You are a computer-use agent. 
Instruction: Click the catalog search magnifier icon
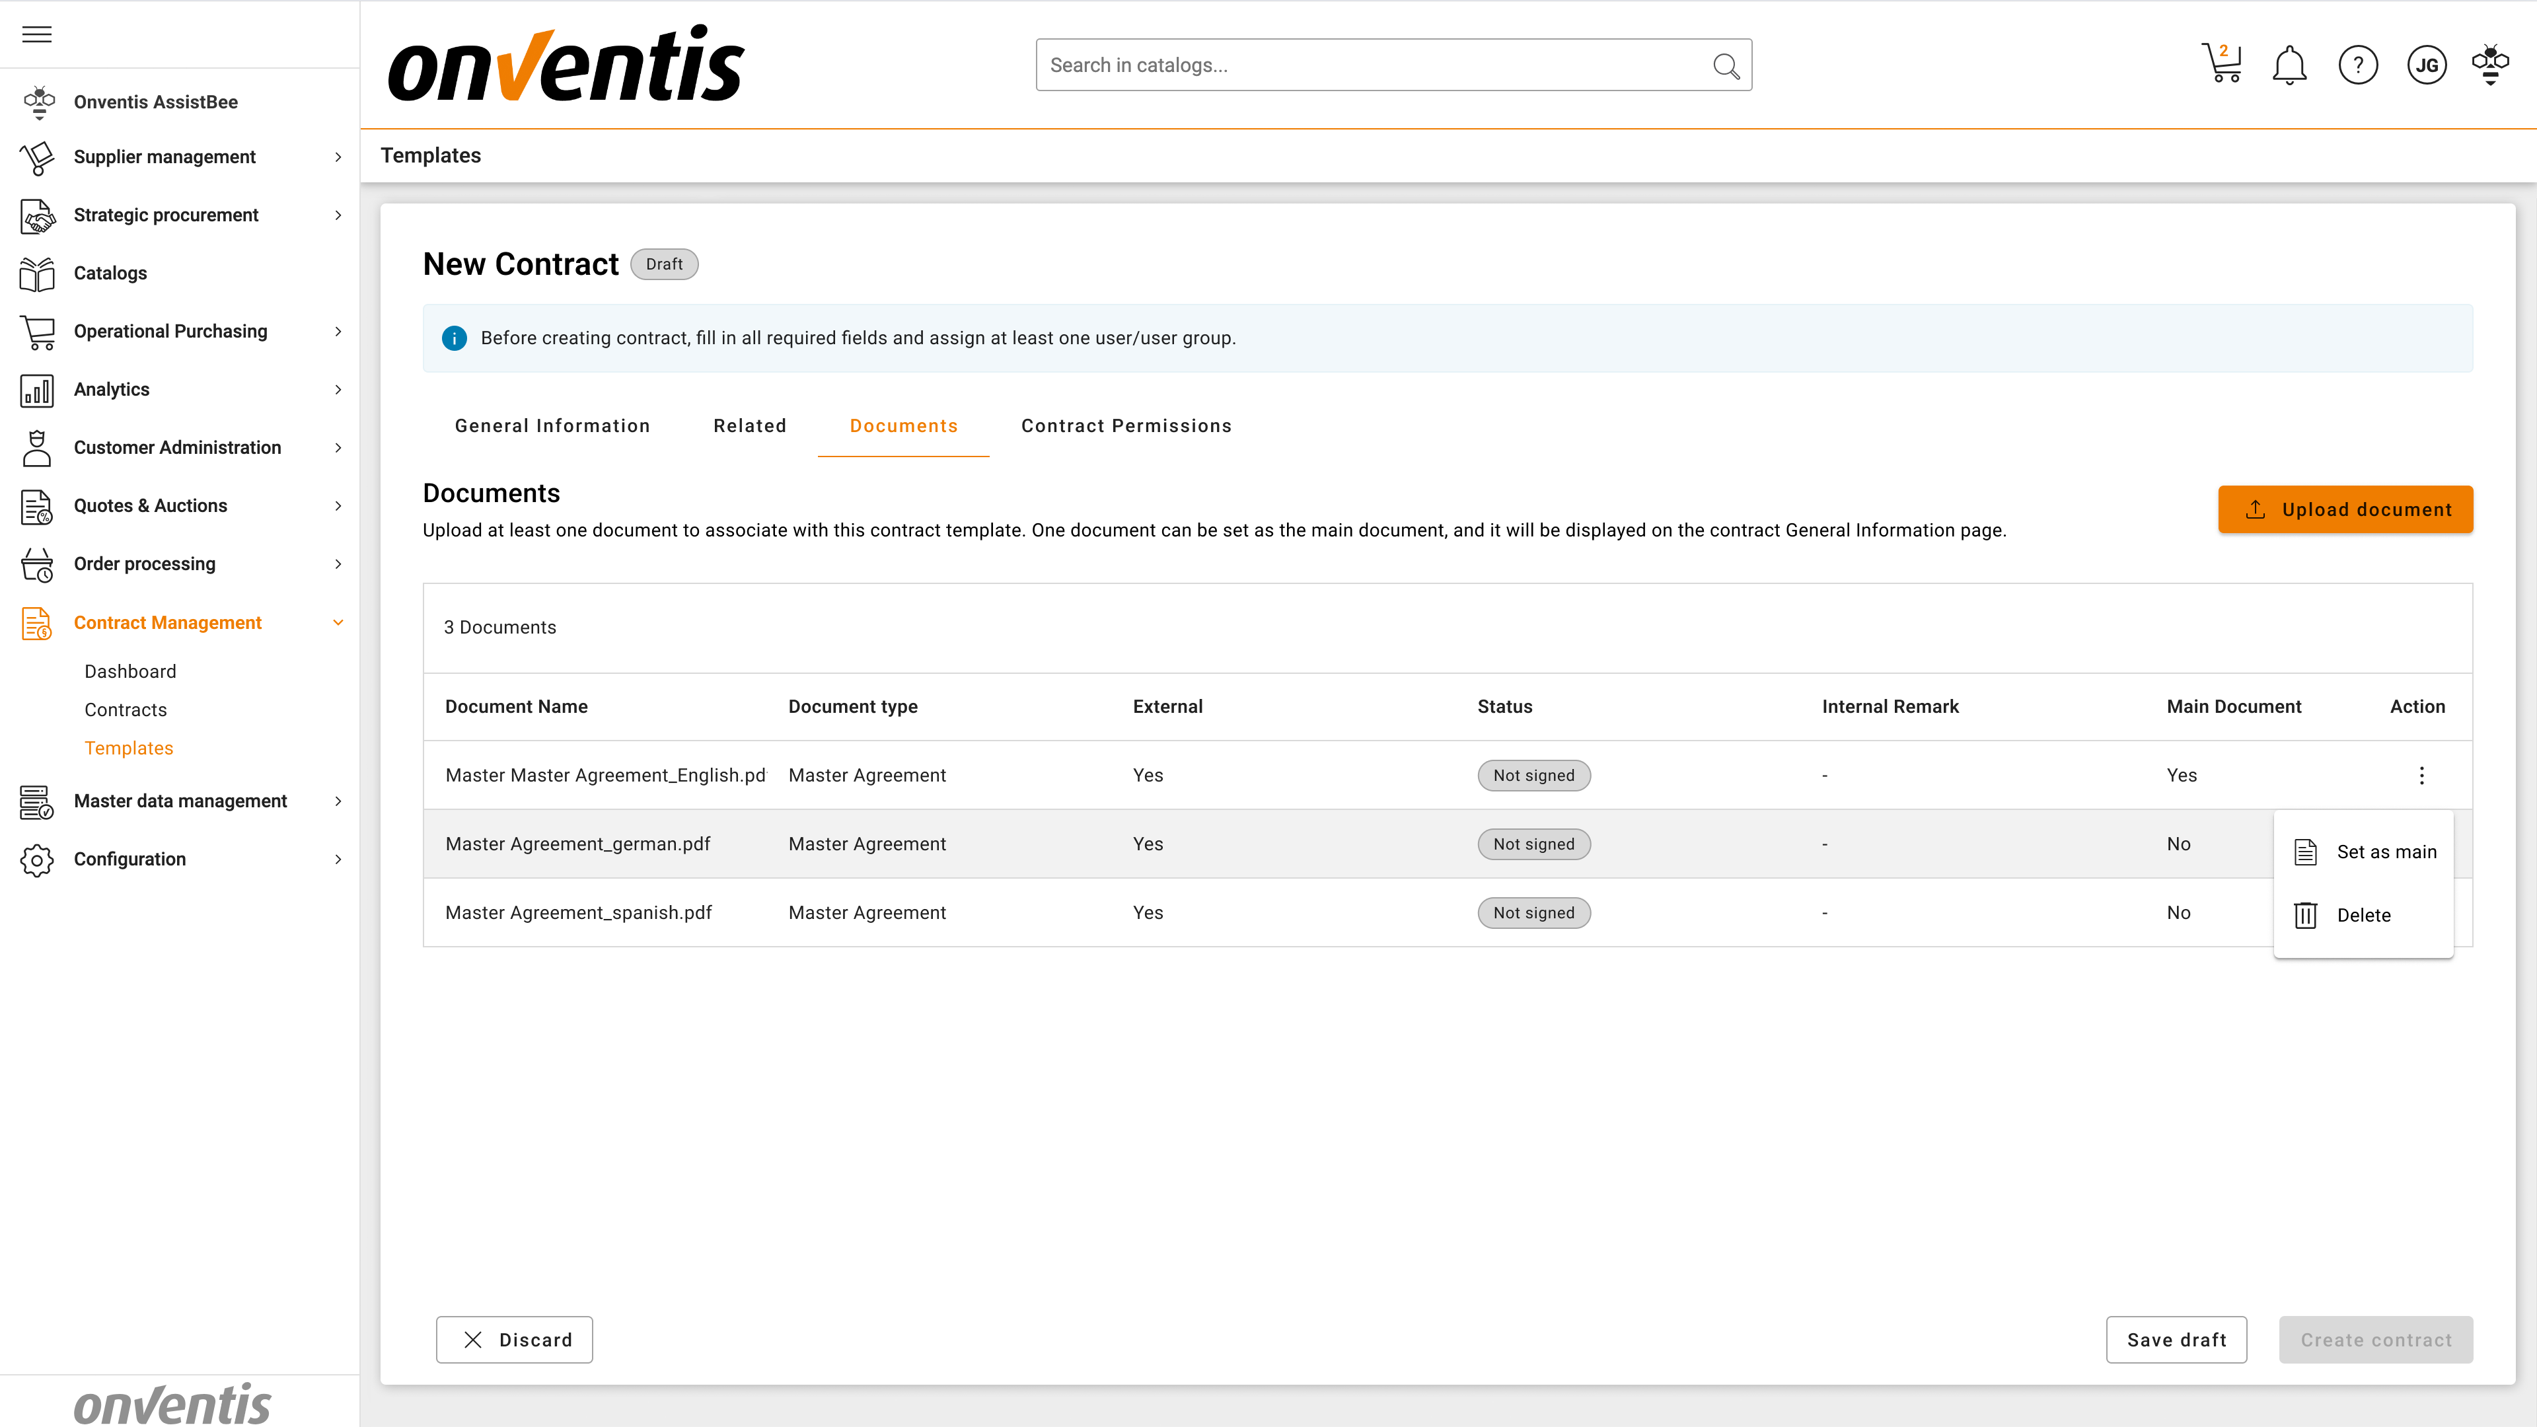1726,65
